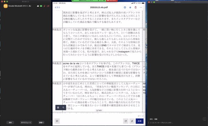The width and height of the screenshot is (208, 126).
Task: Click the 招待 invite button in the participants panel
Action: tap(10, 122)
